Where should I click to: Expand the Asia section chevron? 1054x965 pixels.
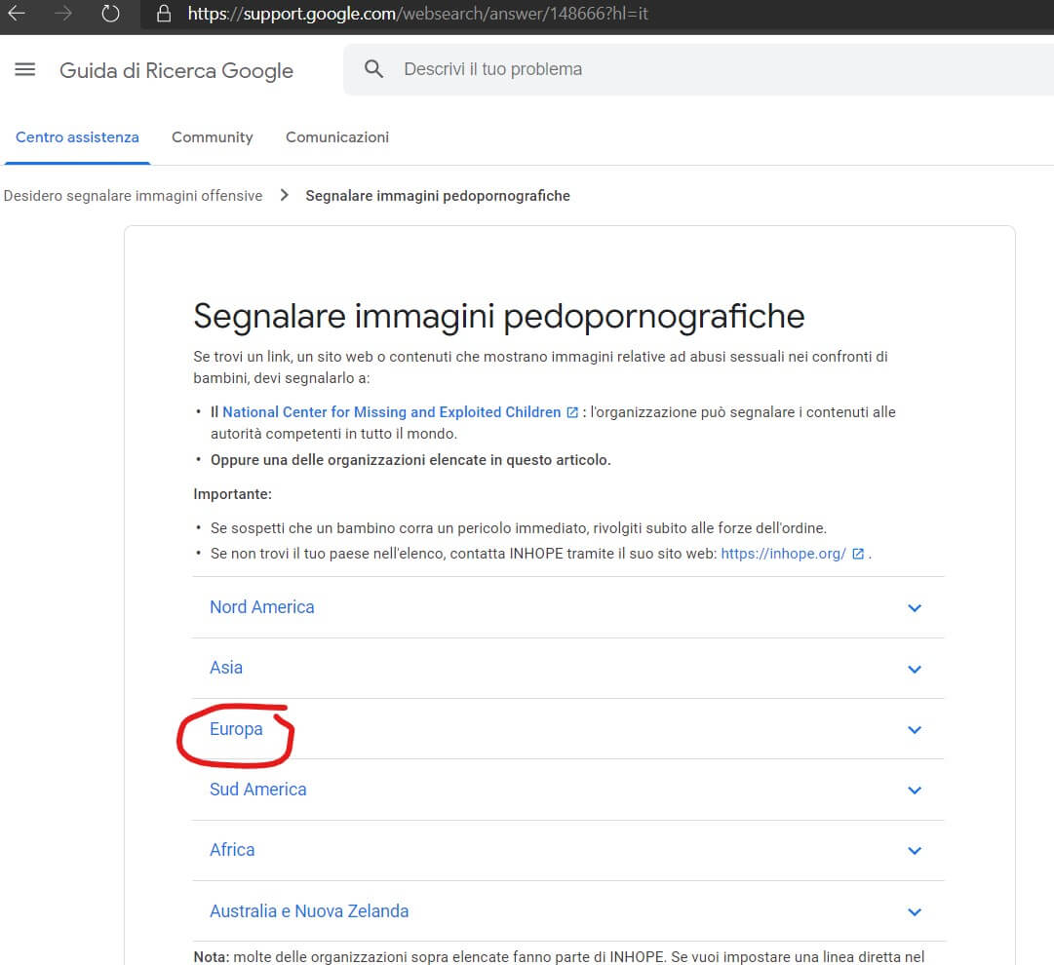click(914, 669)
